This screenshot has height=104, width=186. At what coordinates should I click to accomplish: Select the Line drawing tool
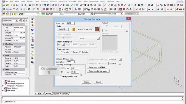[105, 5]
